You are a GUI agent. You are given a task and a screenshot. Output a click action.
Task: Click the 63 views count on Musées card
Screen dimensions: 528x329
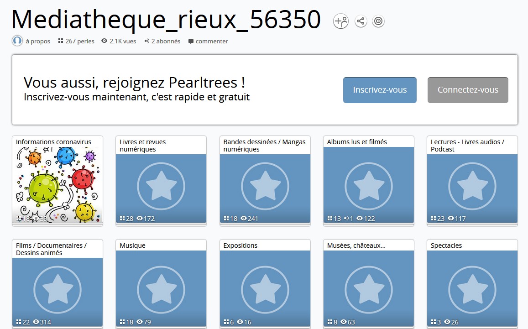point(347,322)
